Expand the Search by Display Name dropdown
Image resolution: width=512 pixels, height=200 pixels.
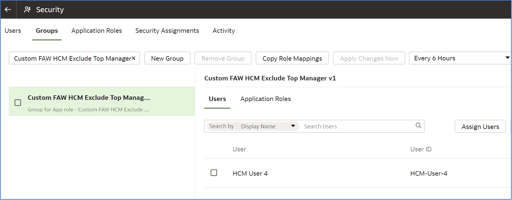tap(293, 126)
